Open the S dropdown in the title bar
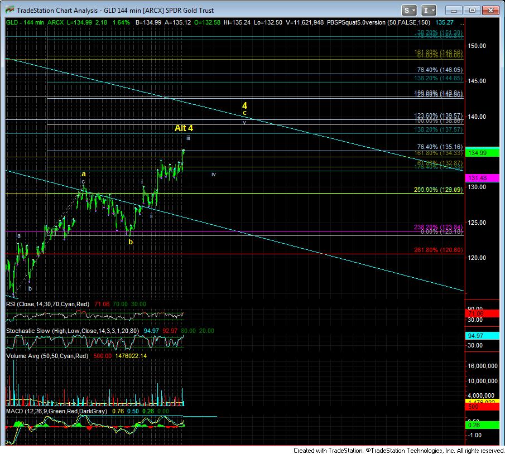The image size is (505, 454). point(410,11)
